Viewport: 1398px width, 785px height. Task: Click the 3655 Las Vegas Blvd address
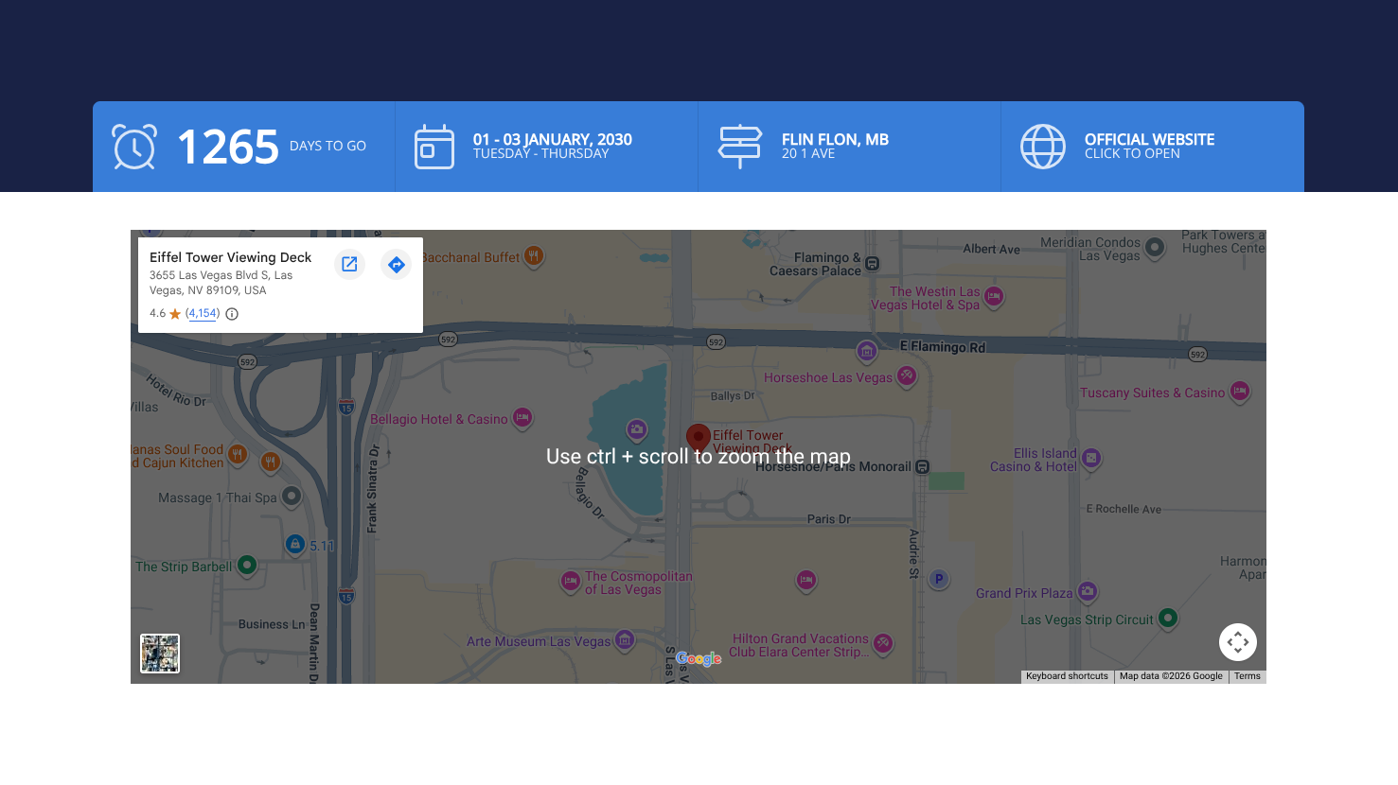[221, 283]
